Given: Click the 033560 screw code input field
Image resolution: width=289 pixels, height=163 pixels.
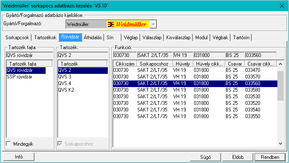Looking at the screenshot, I should tap(261, 55).
